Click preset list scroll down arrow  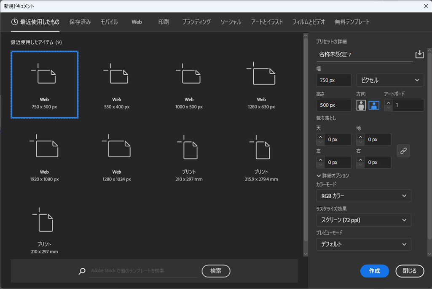click(306, 254)
